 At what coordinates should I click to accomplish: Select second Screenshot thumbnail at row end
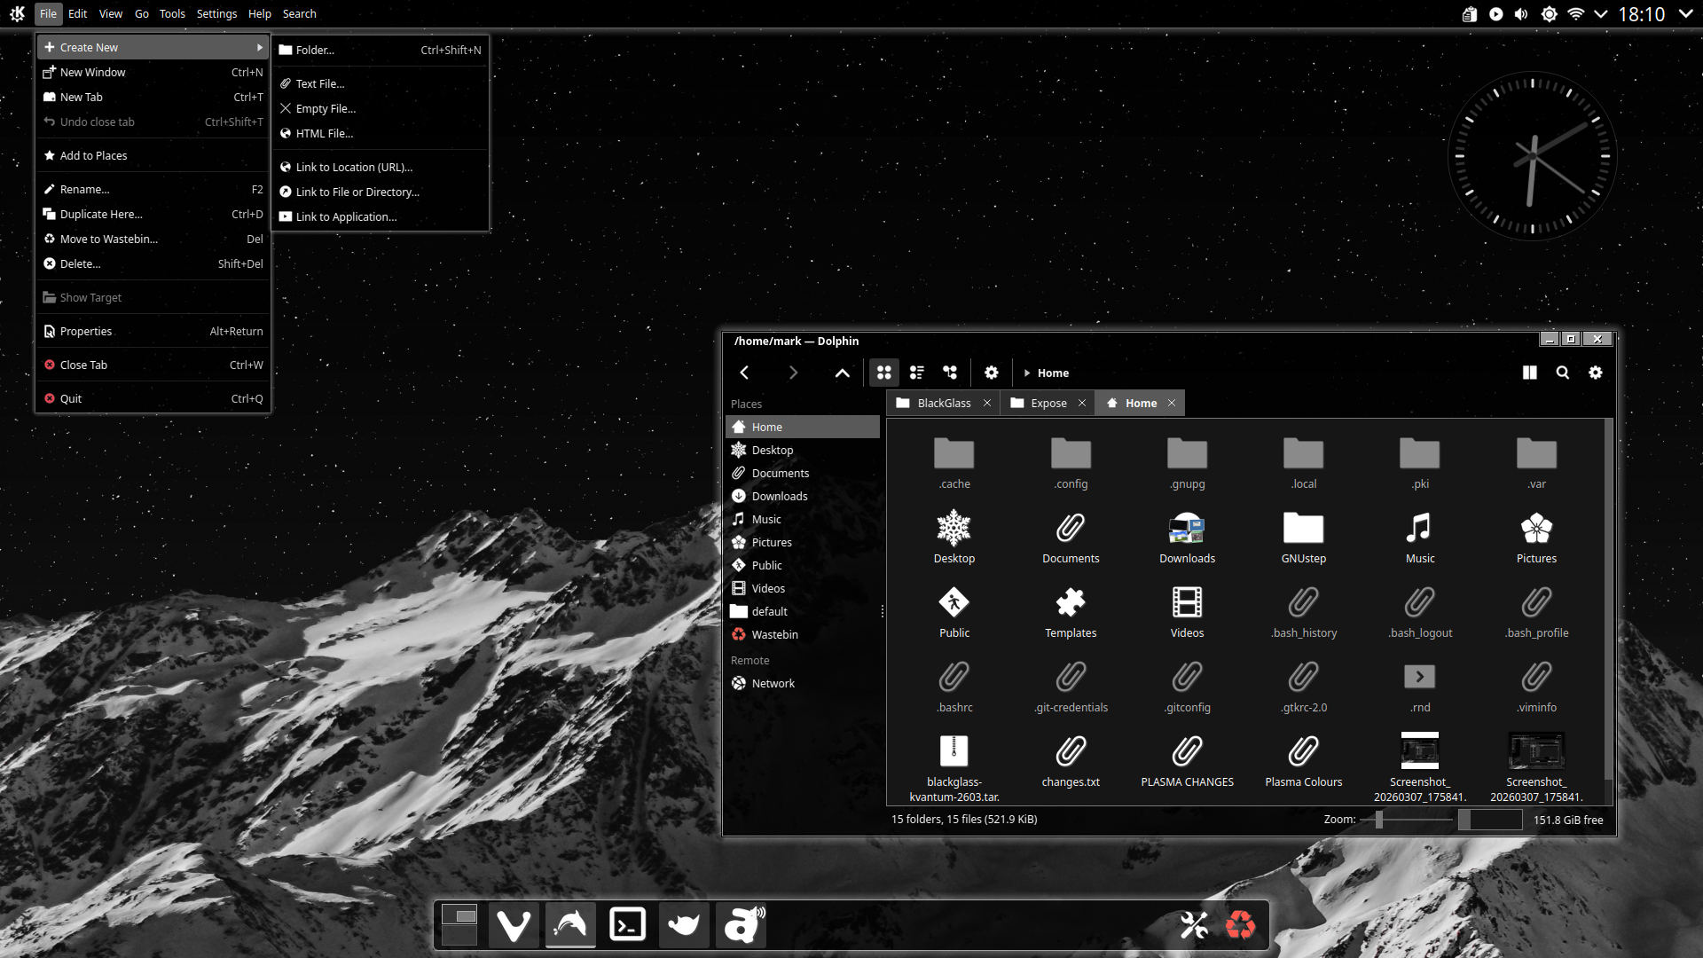(x=1536, y=751)
